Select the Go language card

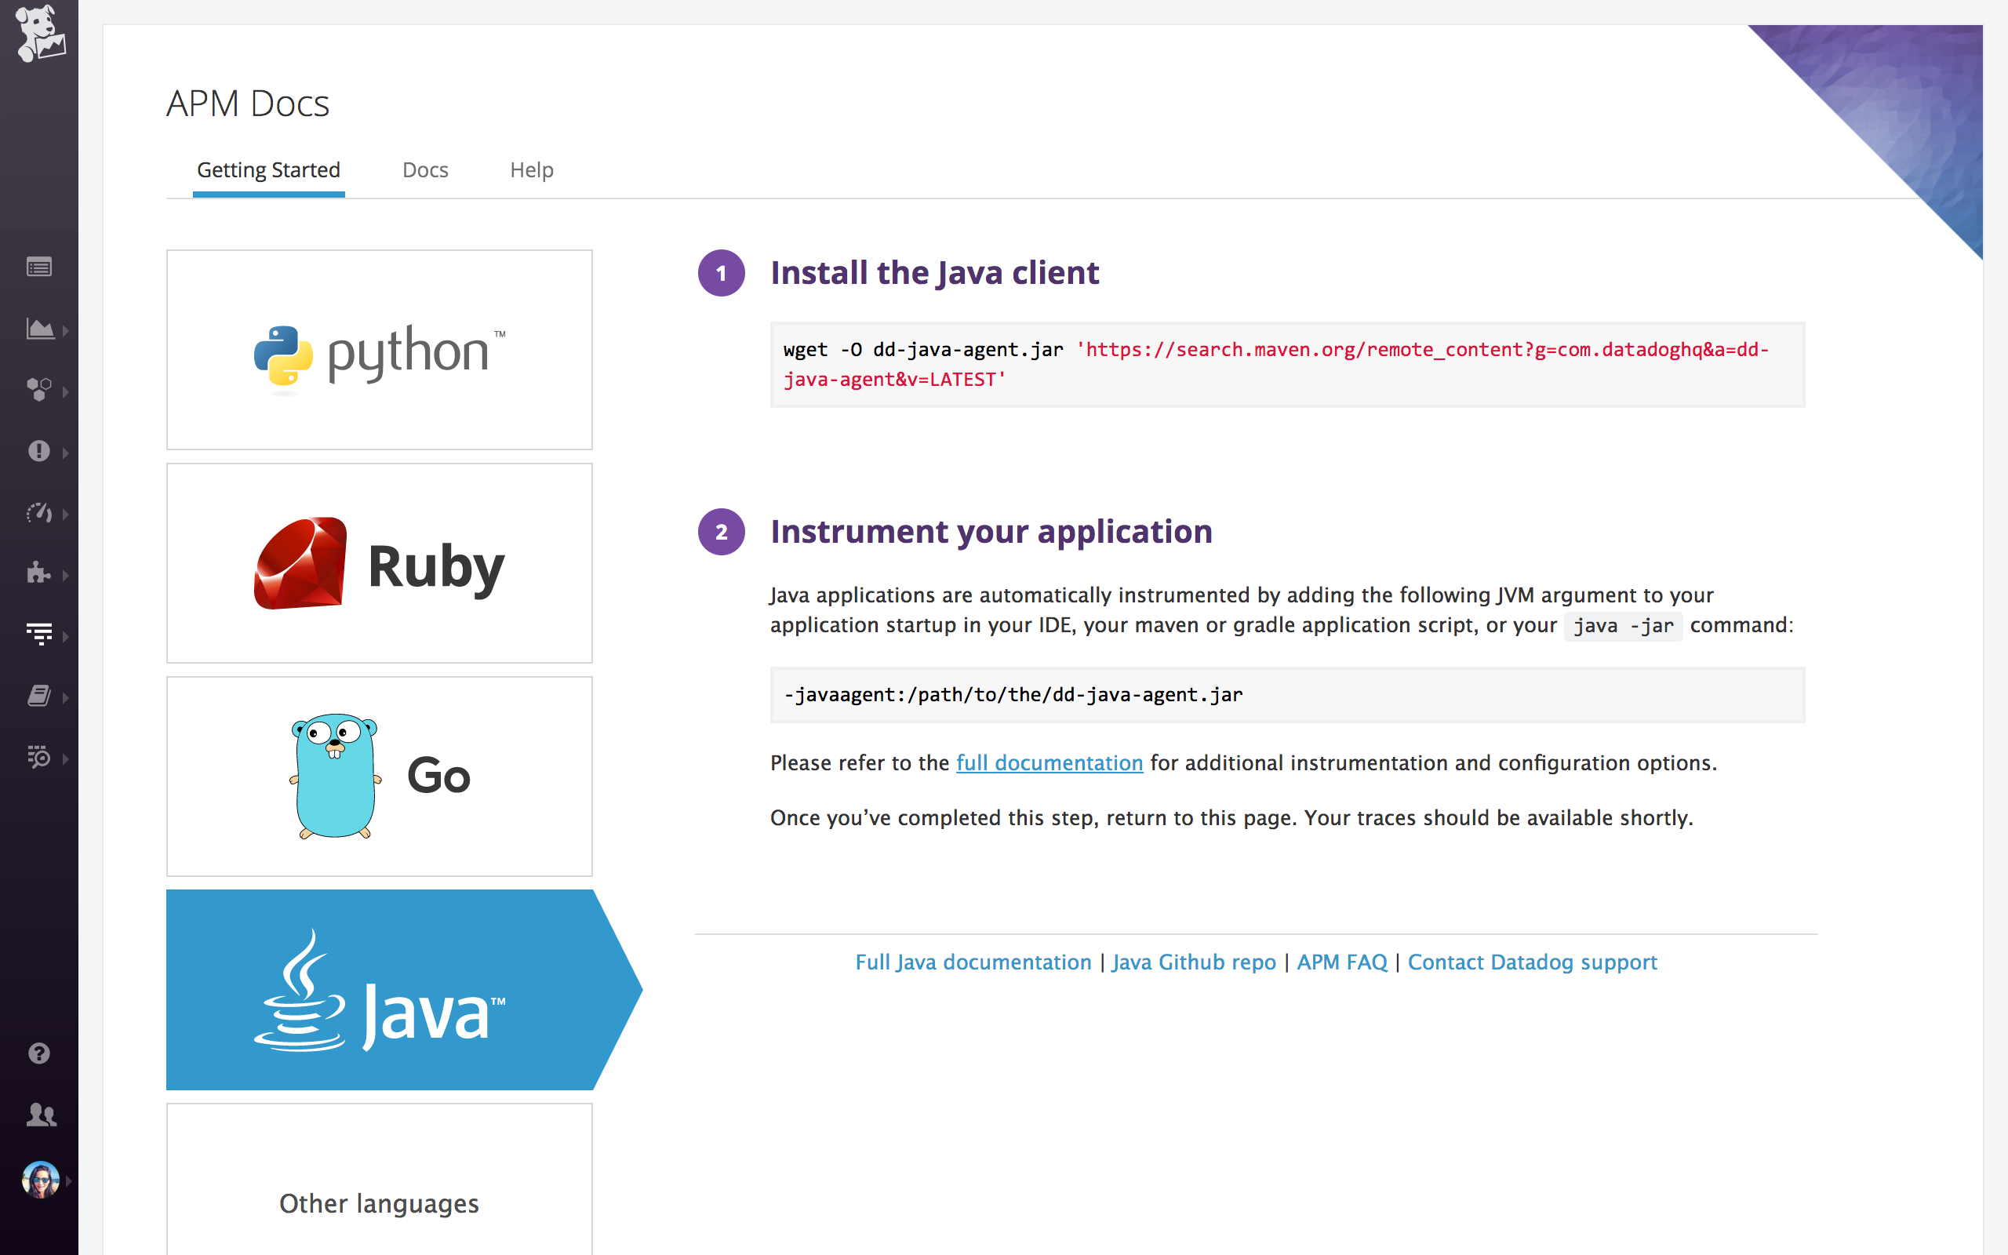[x=379, y=776]
